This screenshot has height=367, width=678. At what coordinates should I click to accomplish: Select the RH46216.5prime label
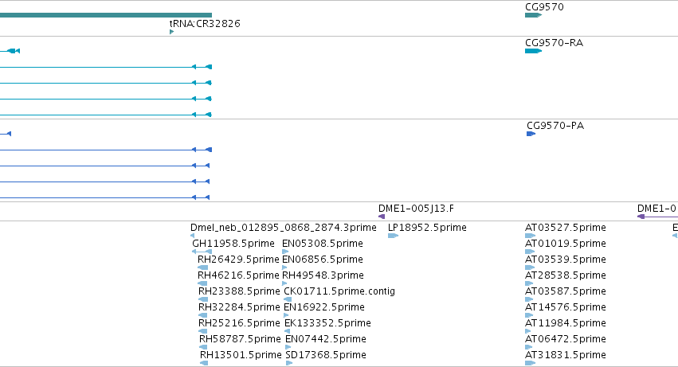click(x=238, y=275)
